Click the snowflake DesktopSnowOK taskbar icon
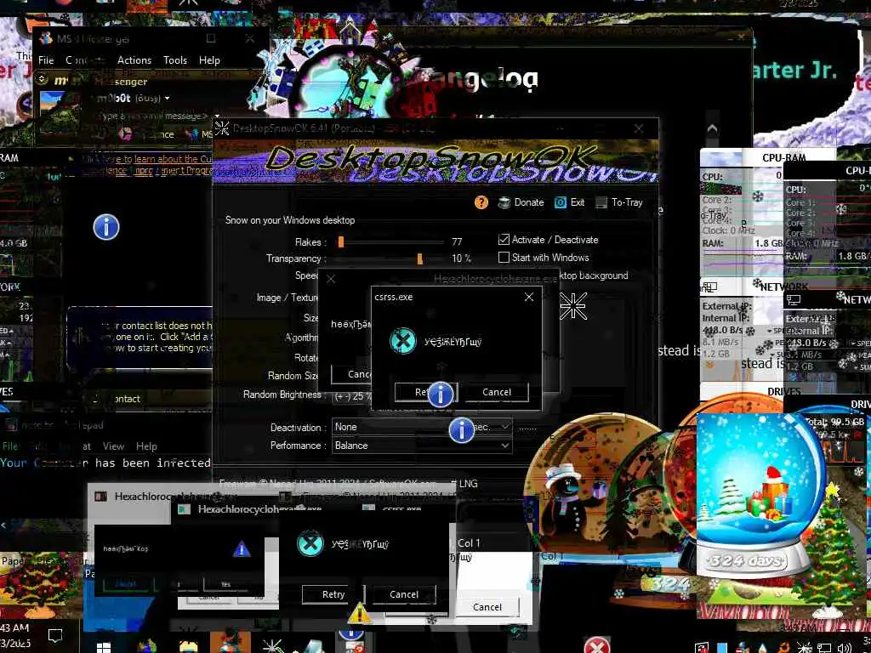 point(272,645)
